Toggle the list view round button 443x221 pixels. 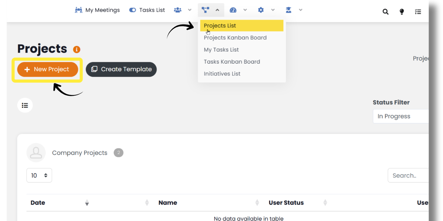tap(25, 105)
